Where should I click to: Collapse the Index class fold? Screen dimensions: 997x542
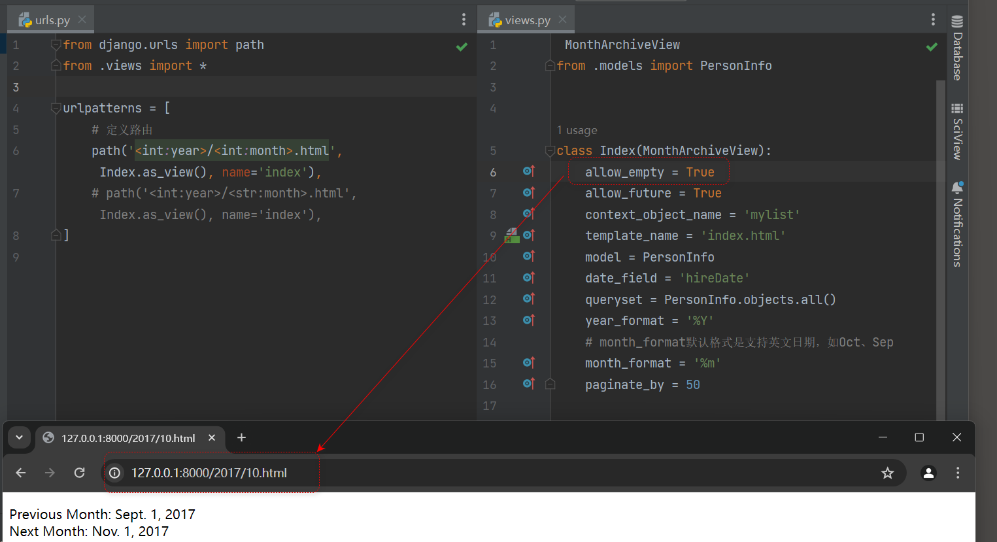(550, 151)
